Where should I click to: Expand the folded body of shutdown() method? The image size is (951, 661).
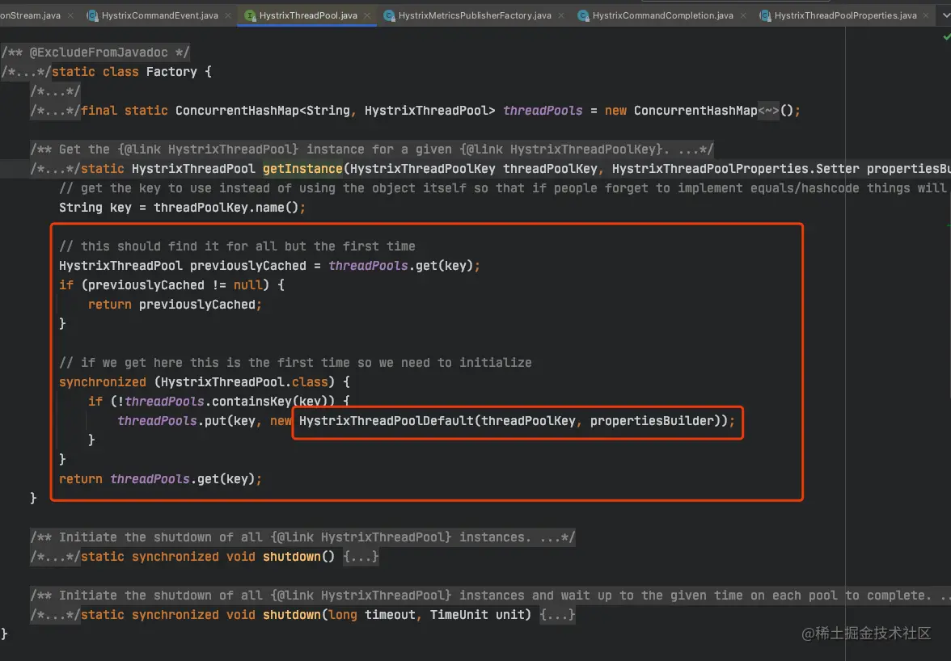click(x=361, y=556)
